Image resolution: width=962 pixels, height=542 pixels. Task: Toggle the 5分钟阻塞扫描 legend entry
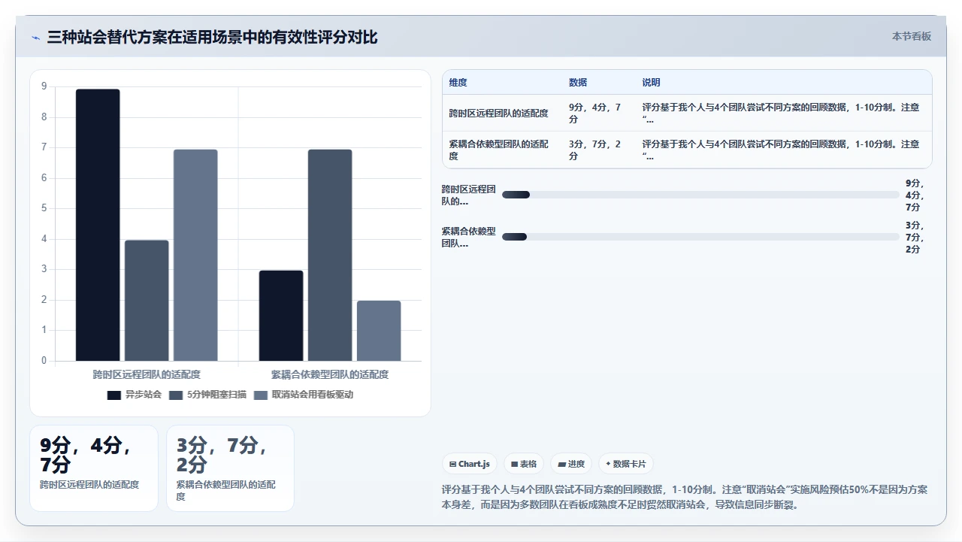click(207, 395)
